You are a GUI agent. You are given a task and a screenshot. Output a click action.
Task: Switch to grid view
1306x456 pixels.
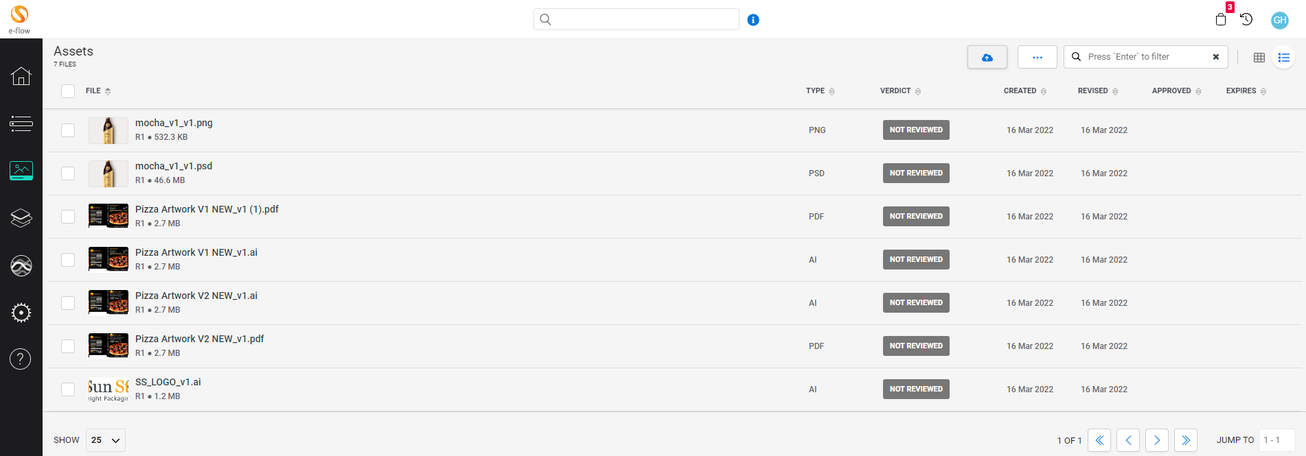click(1259, 58)
